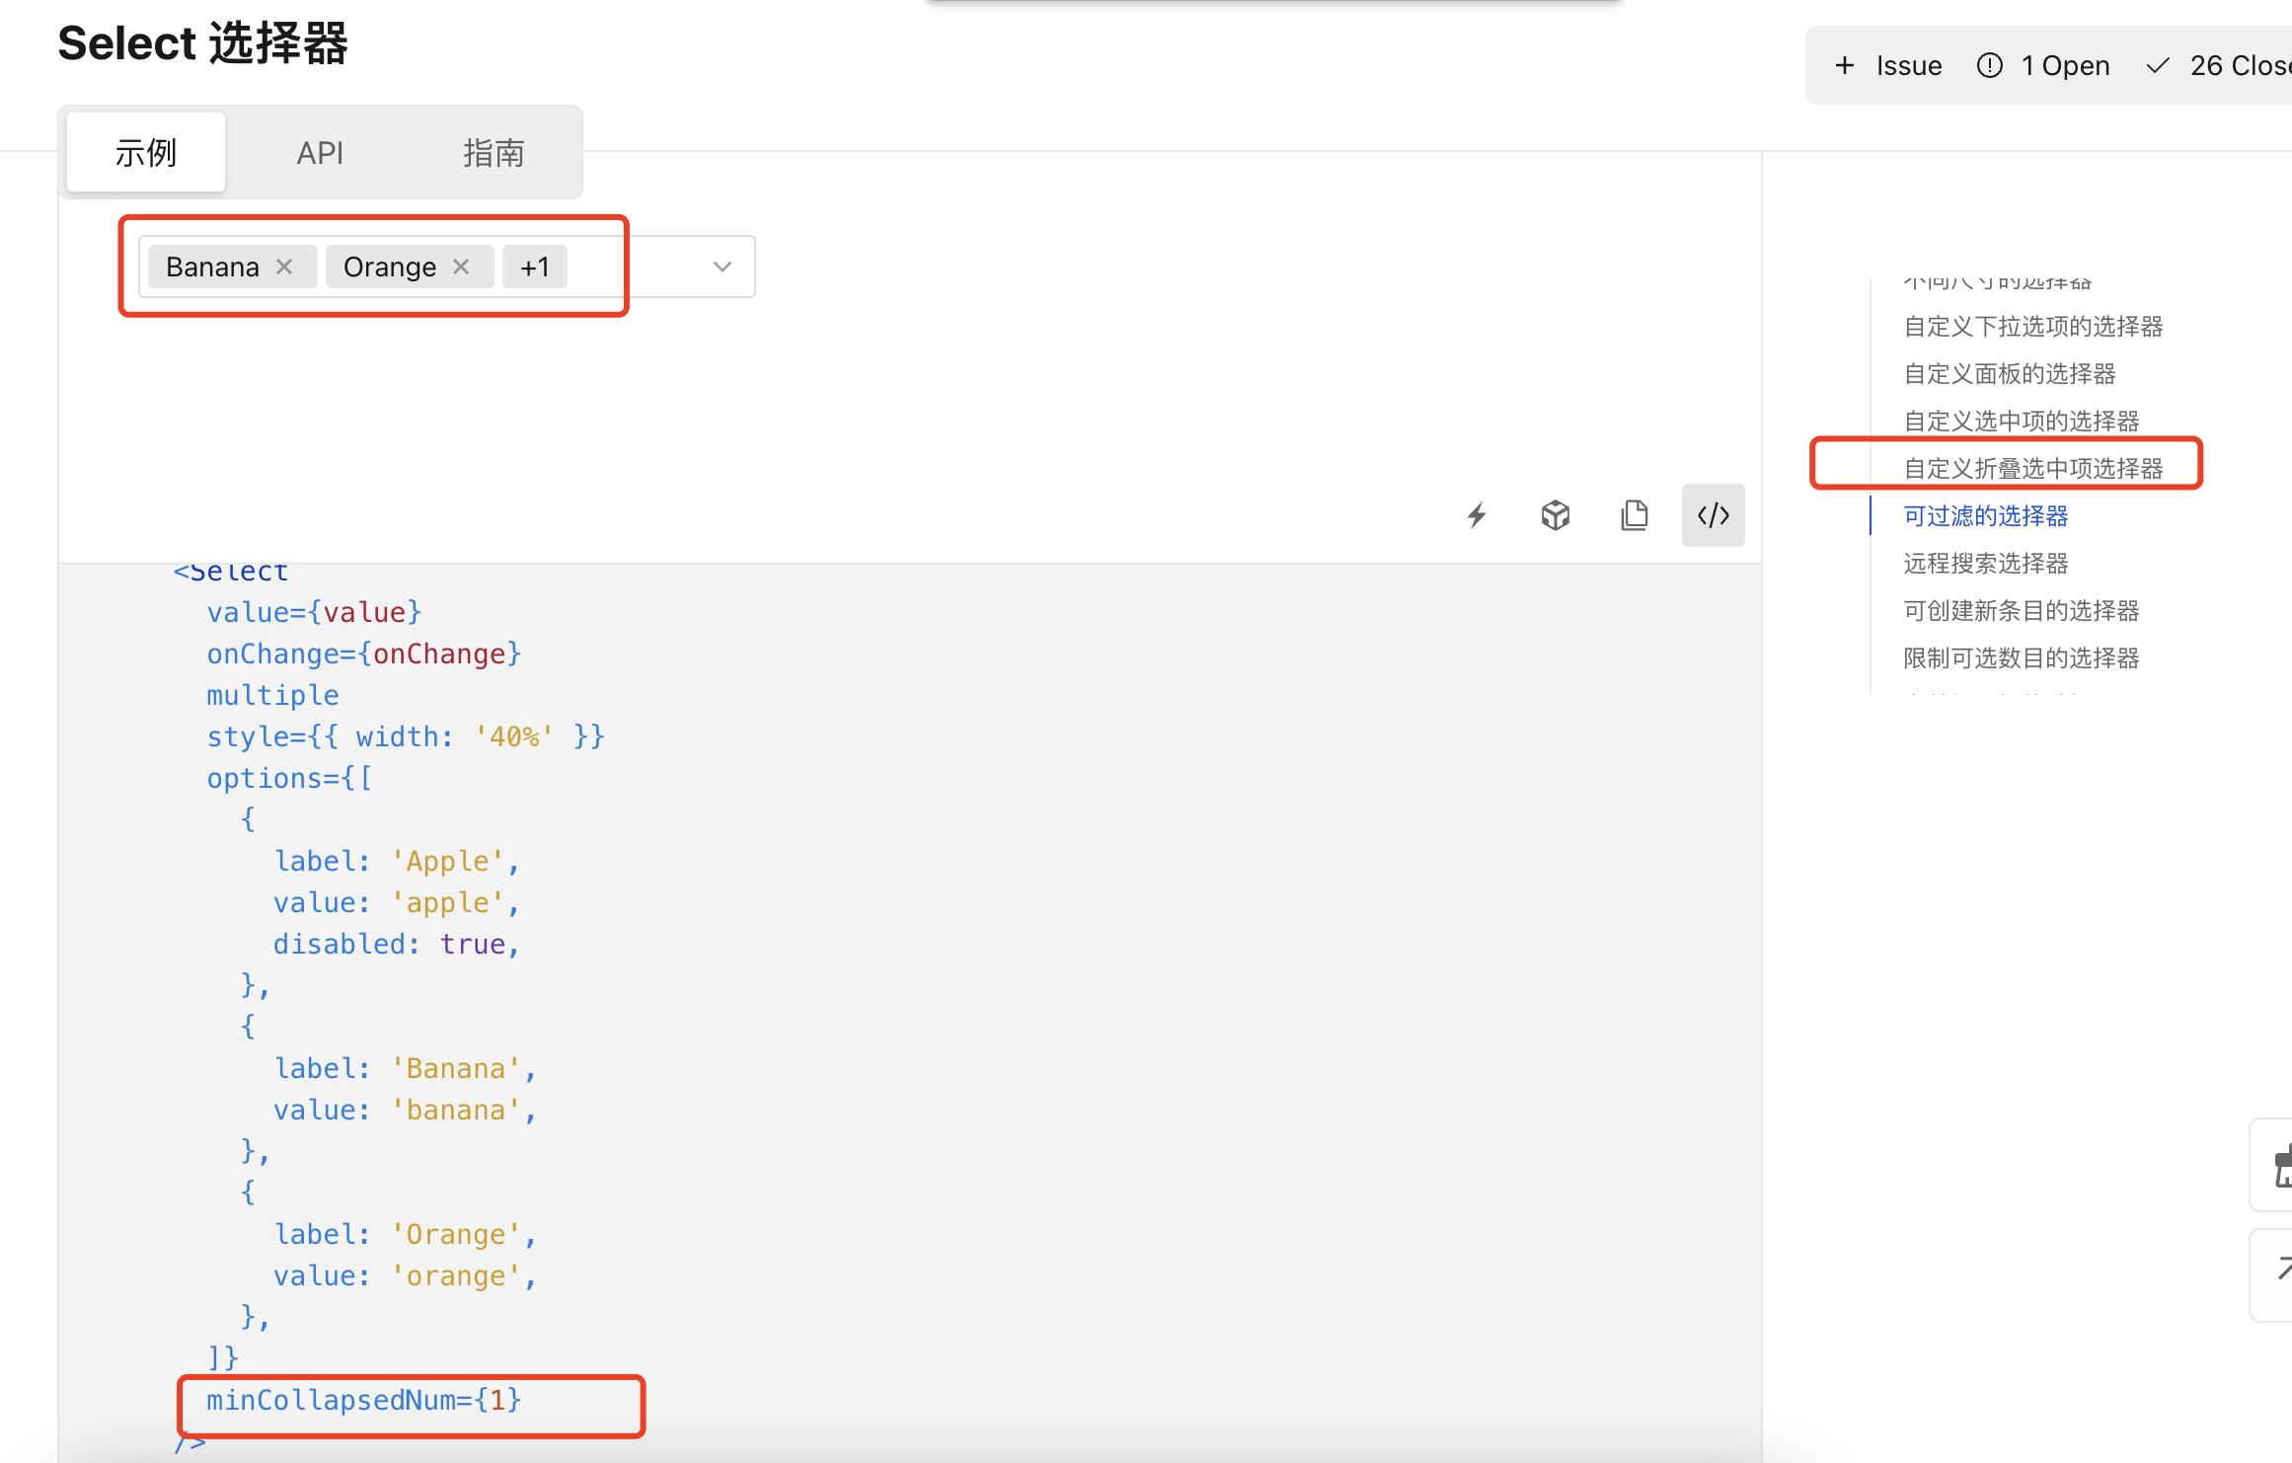Open the multiple-select combo box
This screenshot has height=1463, width=2292.
coord(632,266)
